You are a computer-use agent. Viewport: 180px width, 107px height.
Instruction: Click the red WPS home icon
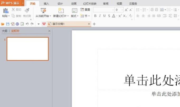click(x=44, y=24)
